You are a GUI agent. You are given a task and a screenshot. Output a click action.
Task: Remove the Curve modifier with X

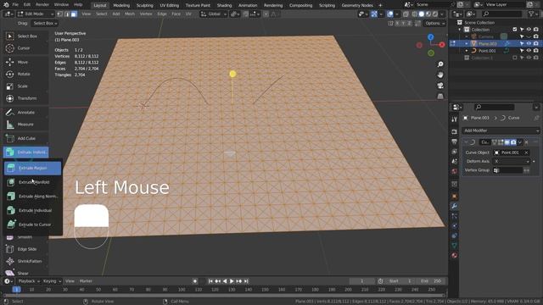526,142
